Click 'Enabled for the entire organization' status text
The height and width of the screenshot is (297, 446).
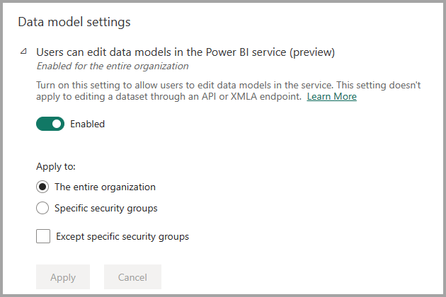113,66
